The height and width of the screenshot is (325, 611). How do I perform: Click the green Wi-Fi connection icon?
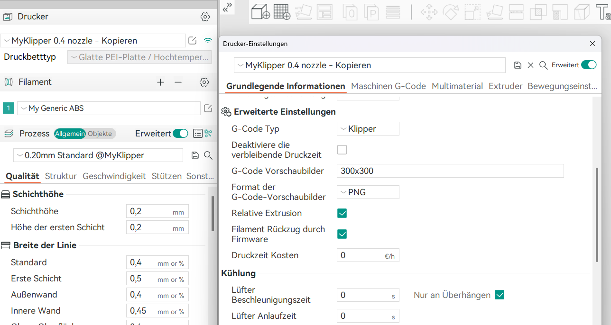coord(208,41)
